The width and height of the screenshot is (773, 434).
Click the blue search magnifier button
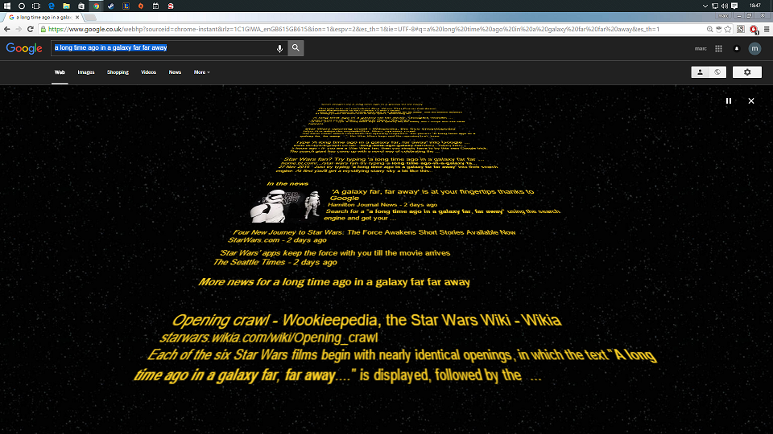pos(296,47)
